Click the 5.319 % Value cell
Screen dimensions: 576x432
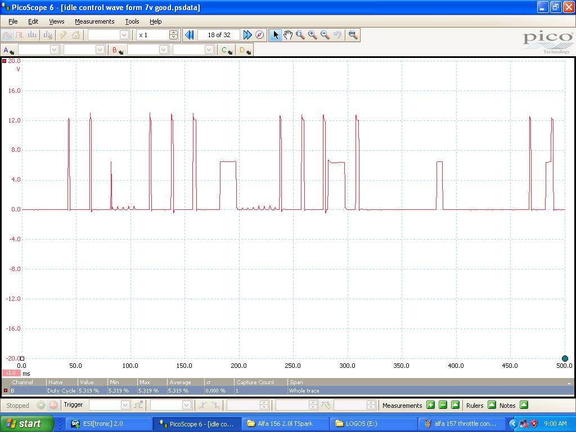coord(92,390)
